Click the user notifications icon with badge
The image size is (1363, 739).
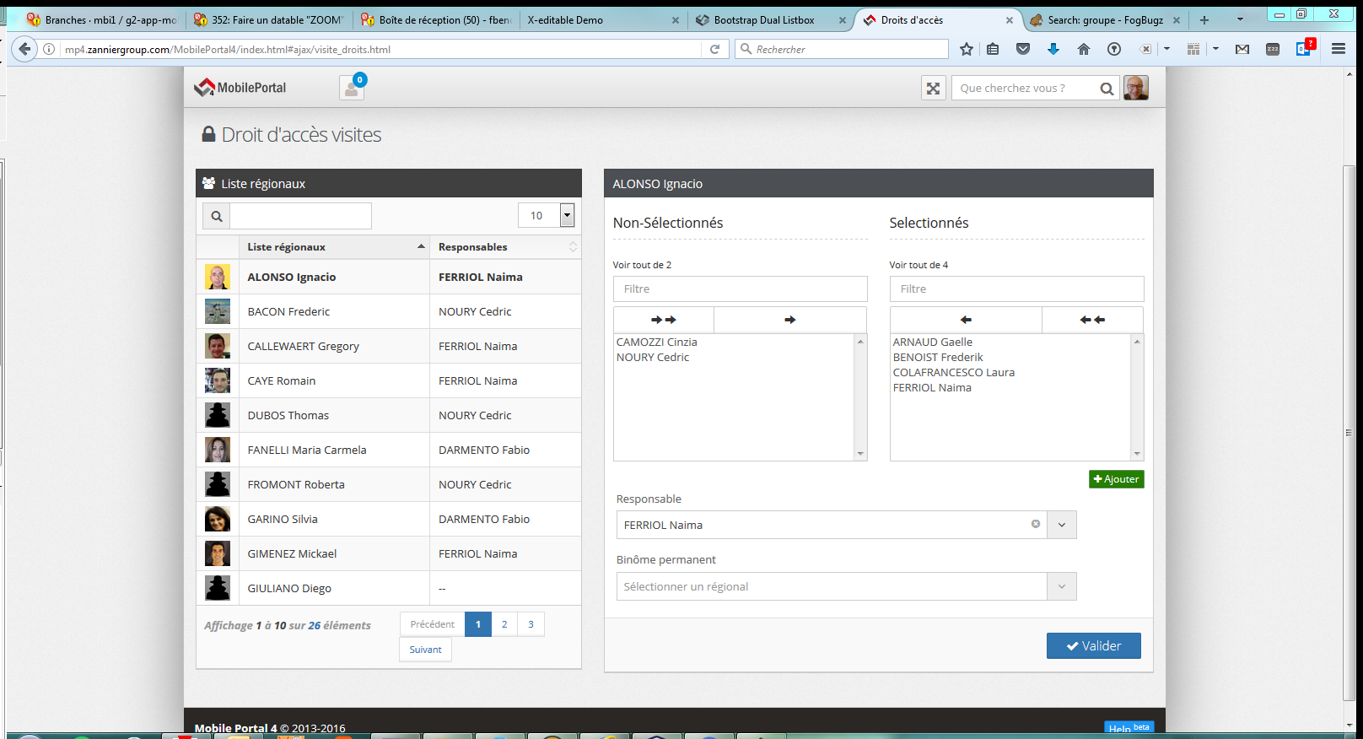coord(352,88)
